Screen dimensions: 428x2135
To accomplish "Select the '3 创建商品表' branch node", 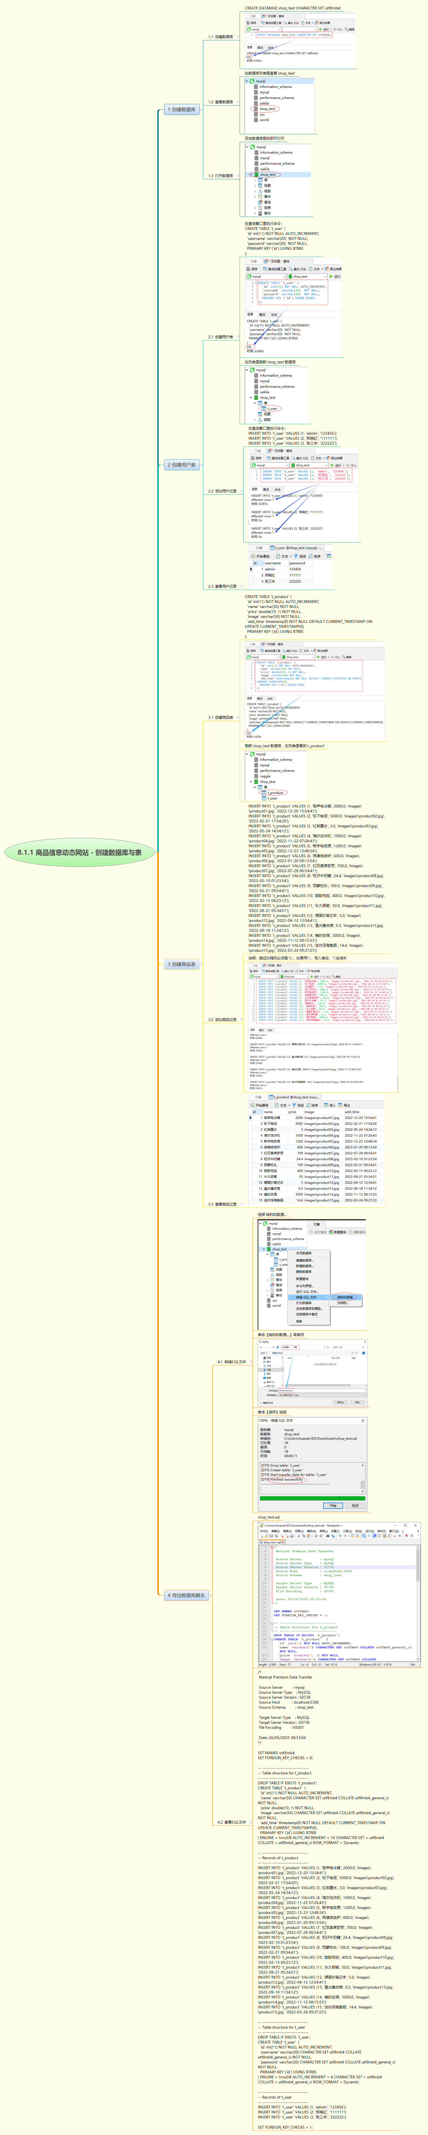I will (181, 964).
